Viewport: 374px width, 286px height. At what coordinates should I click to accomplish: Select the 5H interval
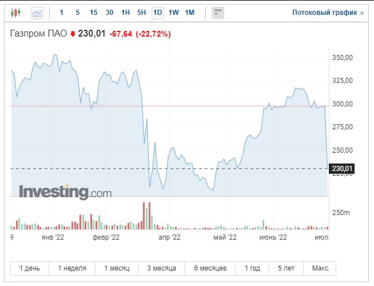click(x=142, y=12)
